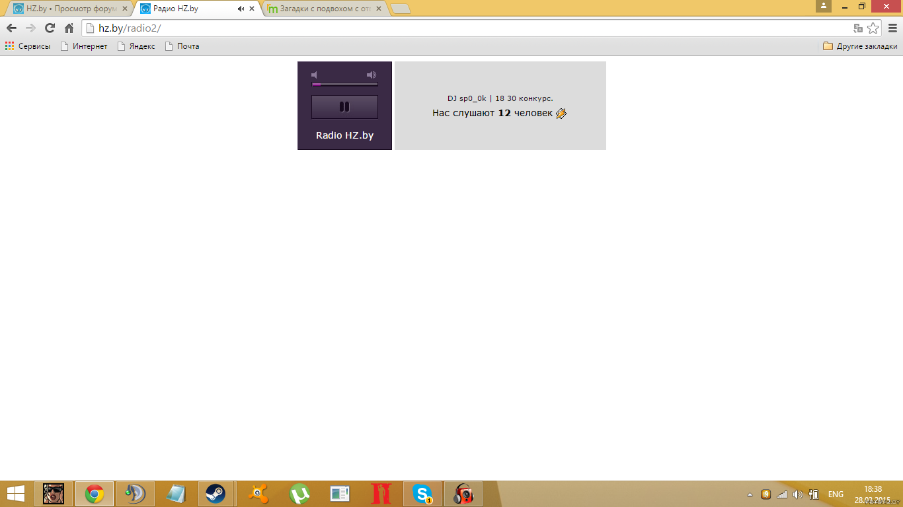This screenshot has width=903, height=507.
Task: Mute audio via Радио HZ.by tab speaker icon
Action: (241, 9)
